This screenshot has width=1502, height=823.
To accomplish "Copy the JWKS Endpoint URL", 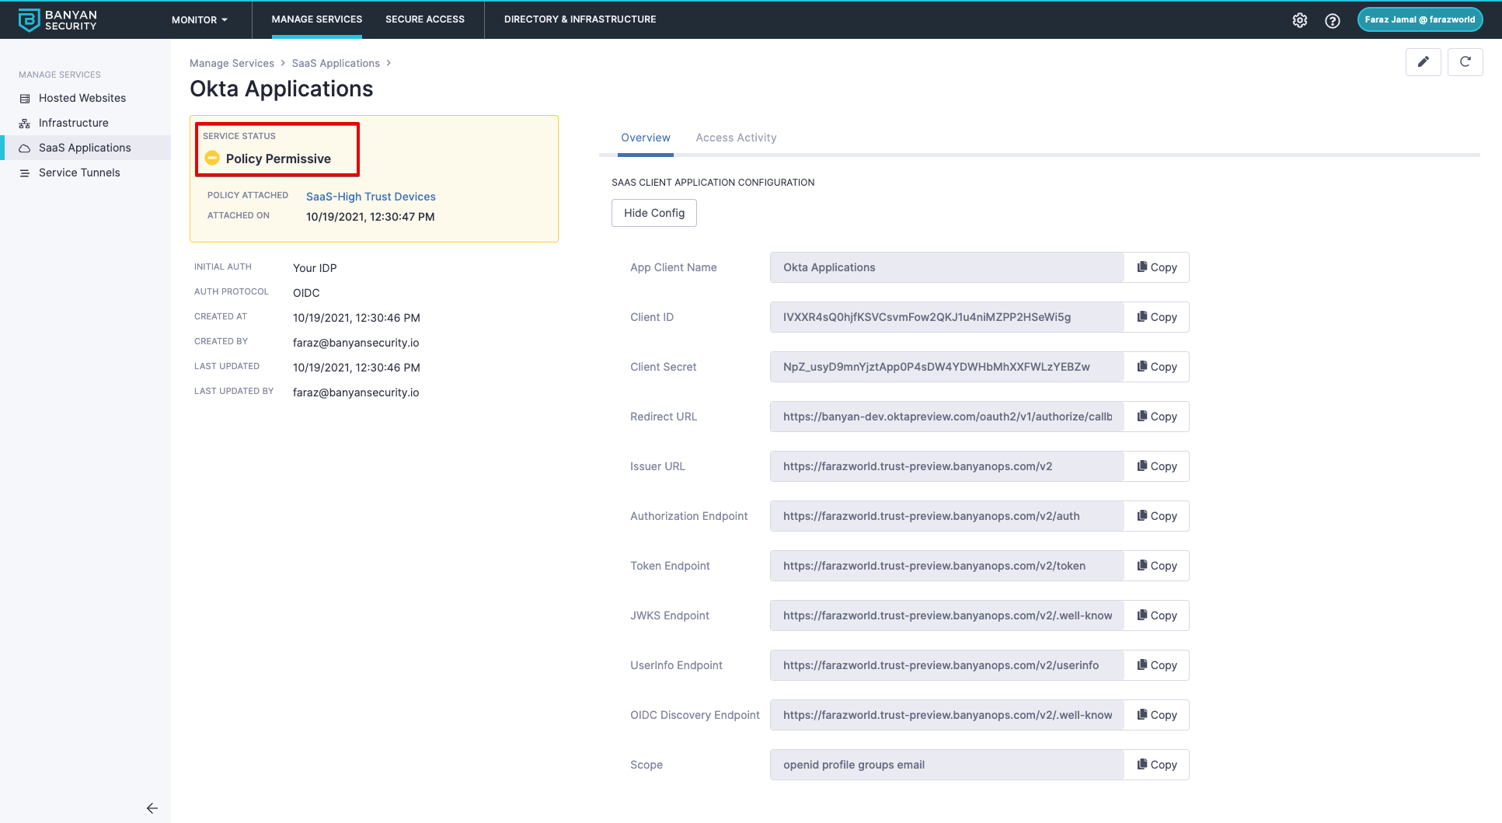I will coord(1156,616).
